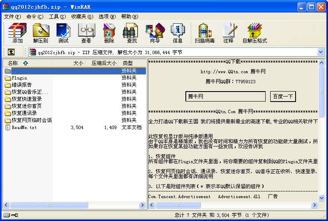
Task: Click the 恢复通讯录 folder icon
Action: pyautogui.click(x=8, y=113)
